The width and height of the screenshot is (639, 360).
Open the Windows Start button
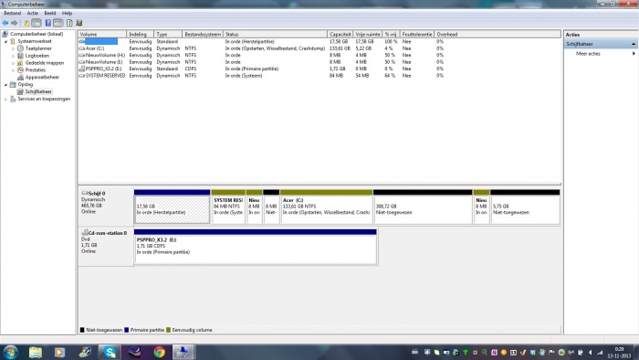point(10,352)
